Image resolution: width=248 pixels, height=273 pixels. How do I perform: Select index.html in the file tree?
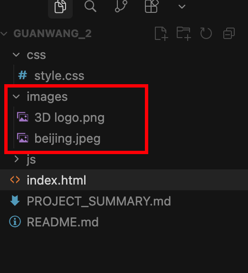124,180
